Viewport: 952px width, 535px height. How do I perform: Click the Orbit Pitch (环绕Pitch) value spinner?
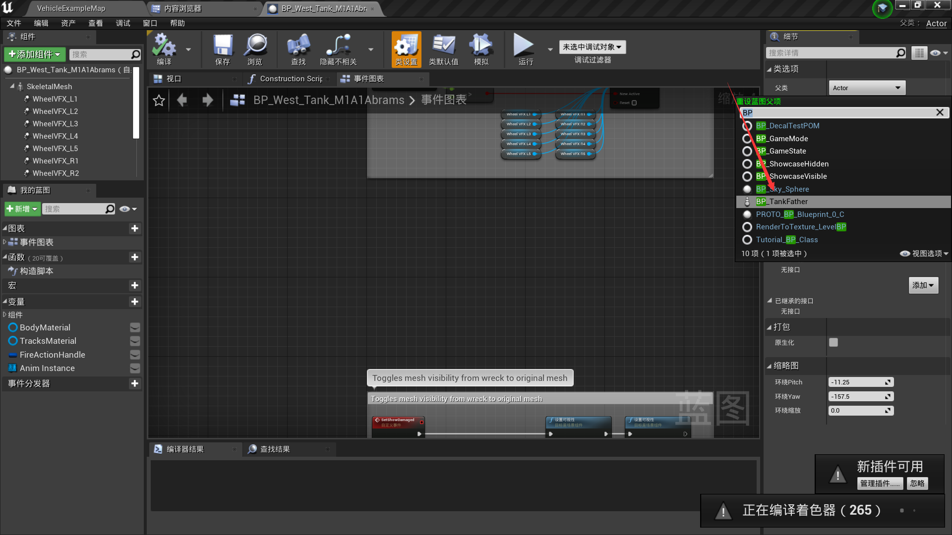pyautogui.click(x=860, y=382)
